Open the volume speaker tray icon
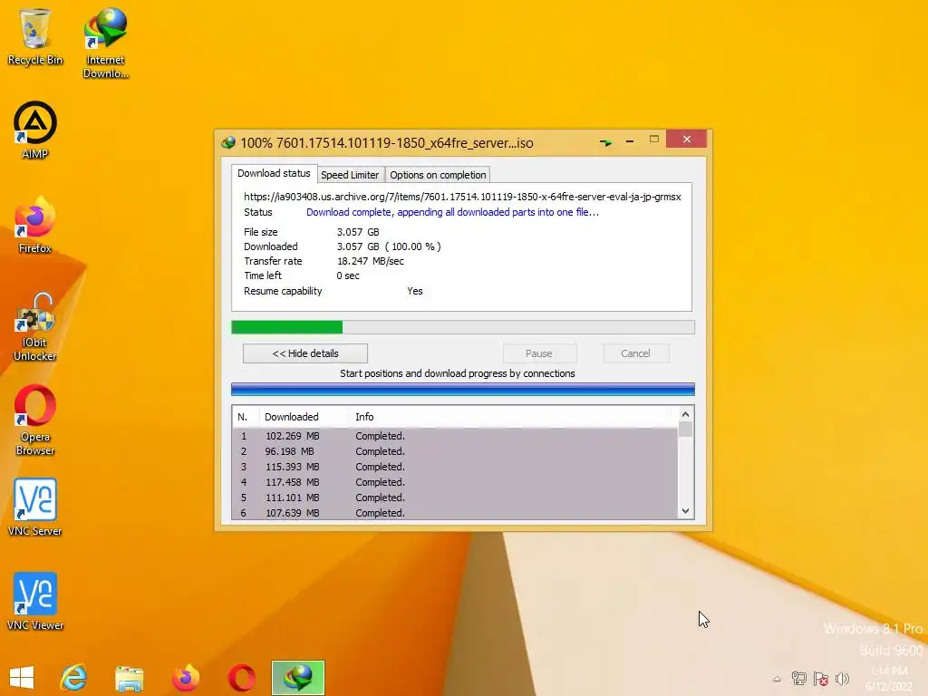928x696 pixels. tap(842, 679)
